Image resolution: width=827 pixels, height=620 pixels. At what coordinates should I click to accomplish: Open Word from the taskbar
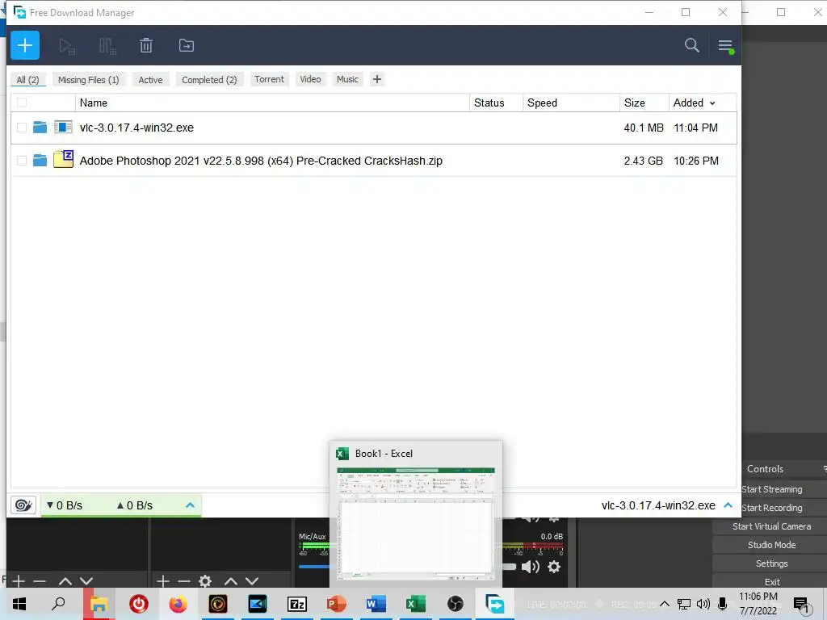pos(376,604)
